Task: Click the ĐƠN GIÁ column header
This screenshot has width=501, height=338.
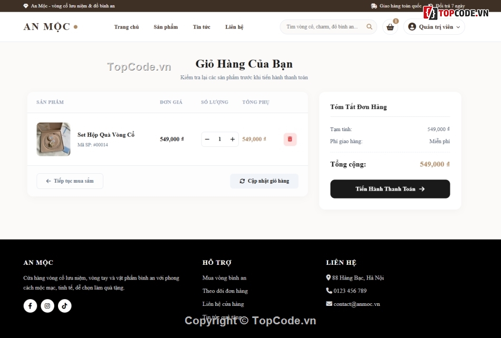Action: pos(171,102)
